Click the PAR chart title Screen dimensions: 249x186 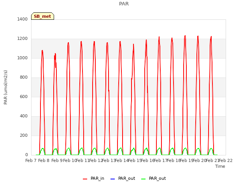coord(124,3)
